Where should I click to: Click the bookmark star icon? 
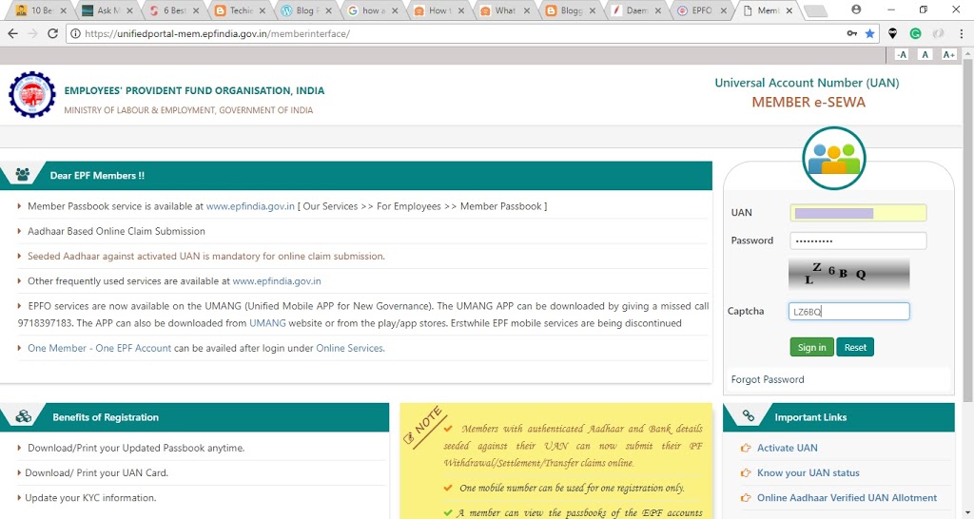coord(869,33)
